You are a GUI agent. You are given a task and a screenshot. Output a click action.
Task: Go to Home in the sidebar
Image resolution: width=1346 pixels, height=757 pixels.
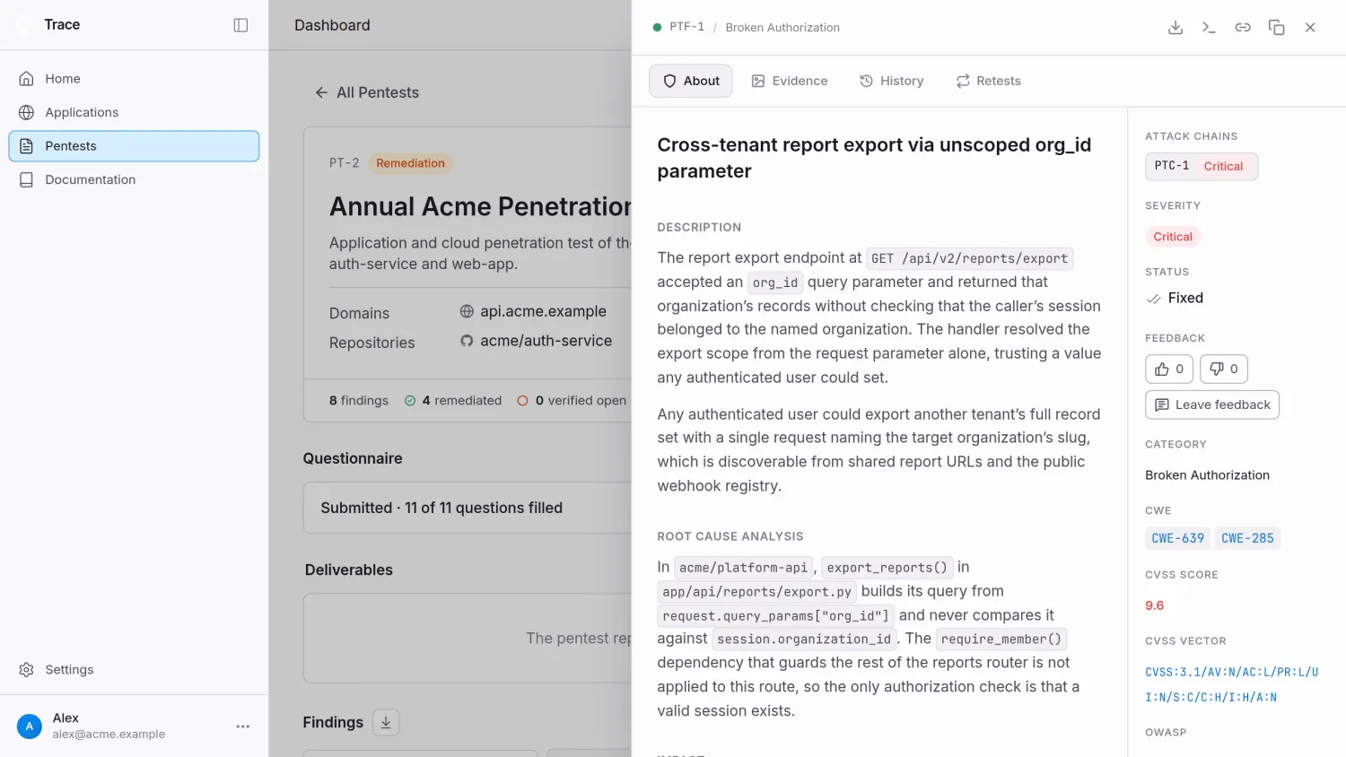point(134,79)
